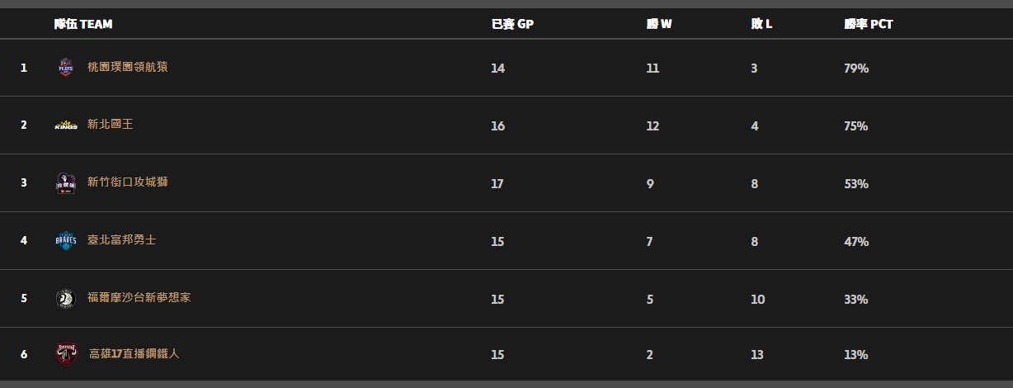Click the New Taipei Kings logo
Viewport: 1013px width, 388px height.
click(66, 125)
